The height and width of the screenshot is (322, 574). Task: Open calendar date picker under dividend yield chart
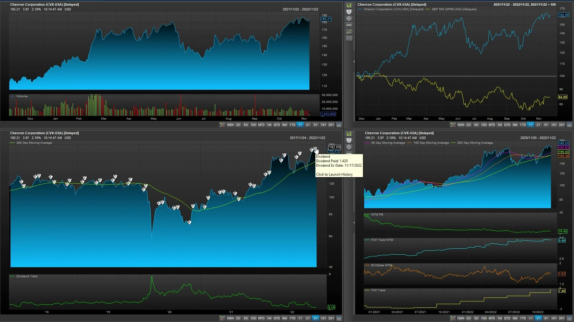(x=339, y=318)
